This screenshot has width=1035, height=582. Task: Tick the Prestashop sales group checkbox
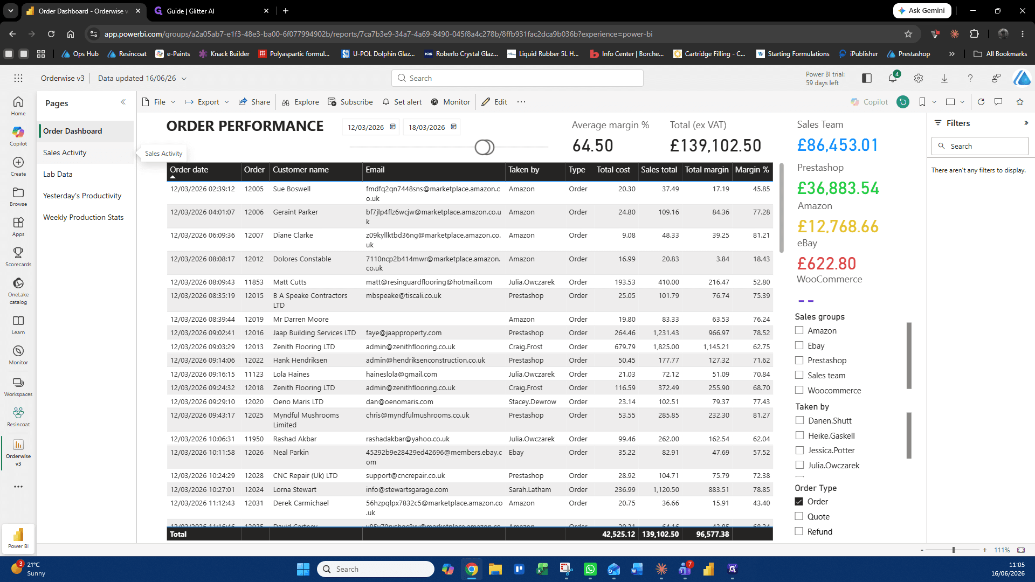pos(799,360)
